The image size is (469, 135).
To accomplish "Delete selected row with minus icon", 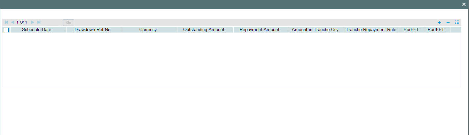I will click(448, 22).
